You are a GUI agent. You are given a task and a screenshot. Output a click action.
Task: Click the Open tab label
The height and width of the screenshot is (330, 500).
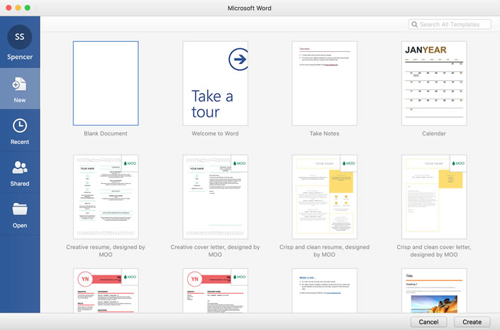click(x=20, y=226)
